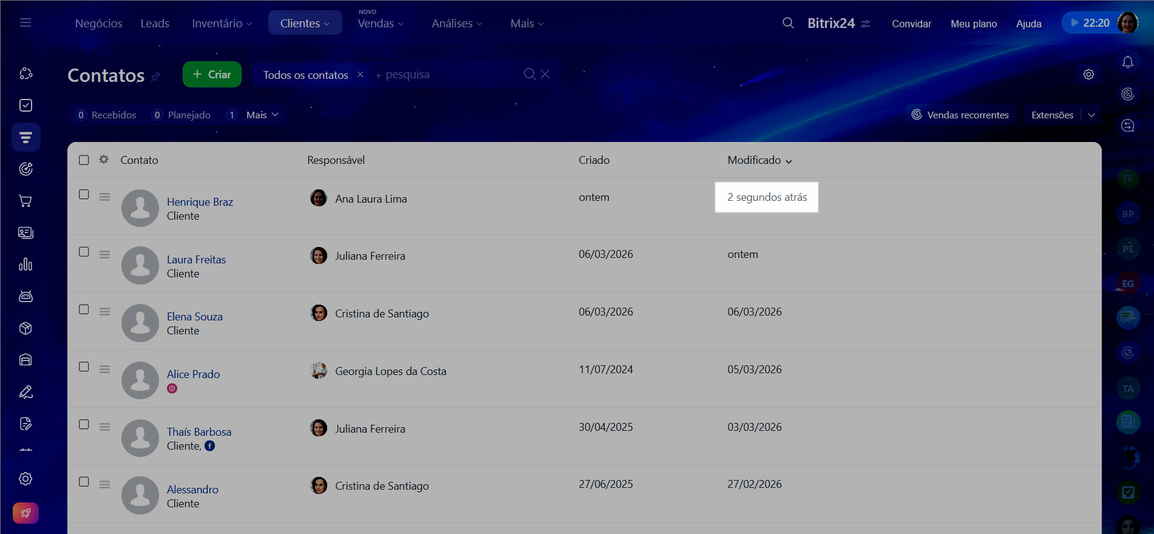Click the rocket icon in sidebar bottom
Viewport: 1154px width, 534px height.
click(x=25, y=513)
